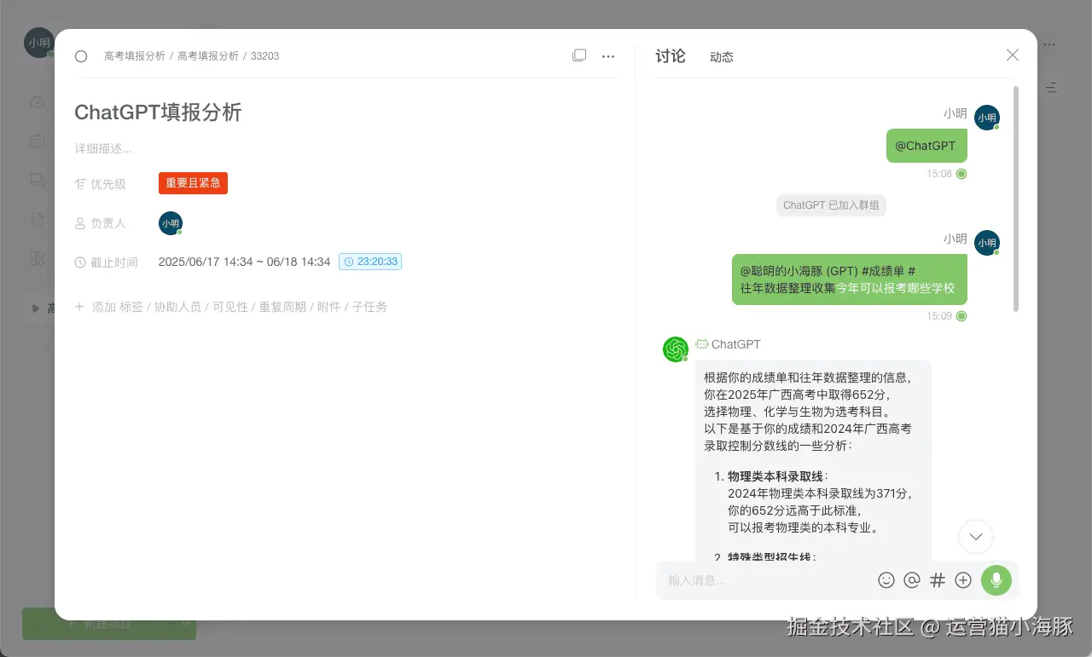
Task: Click the user avatar in background sidebar
Action: pos(38,43)
